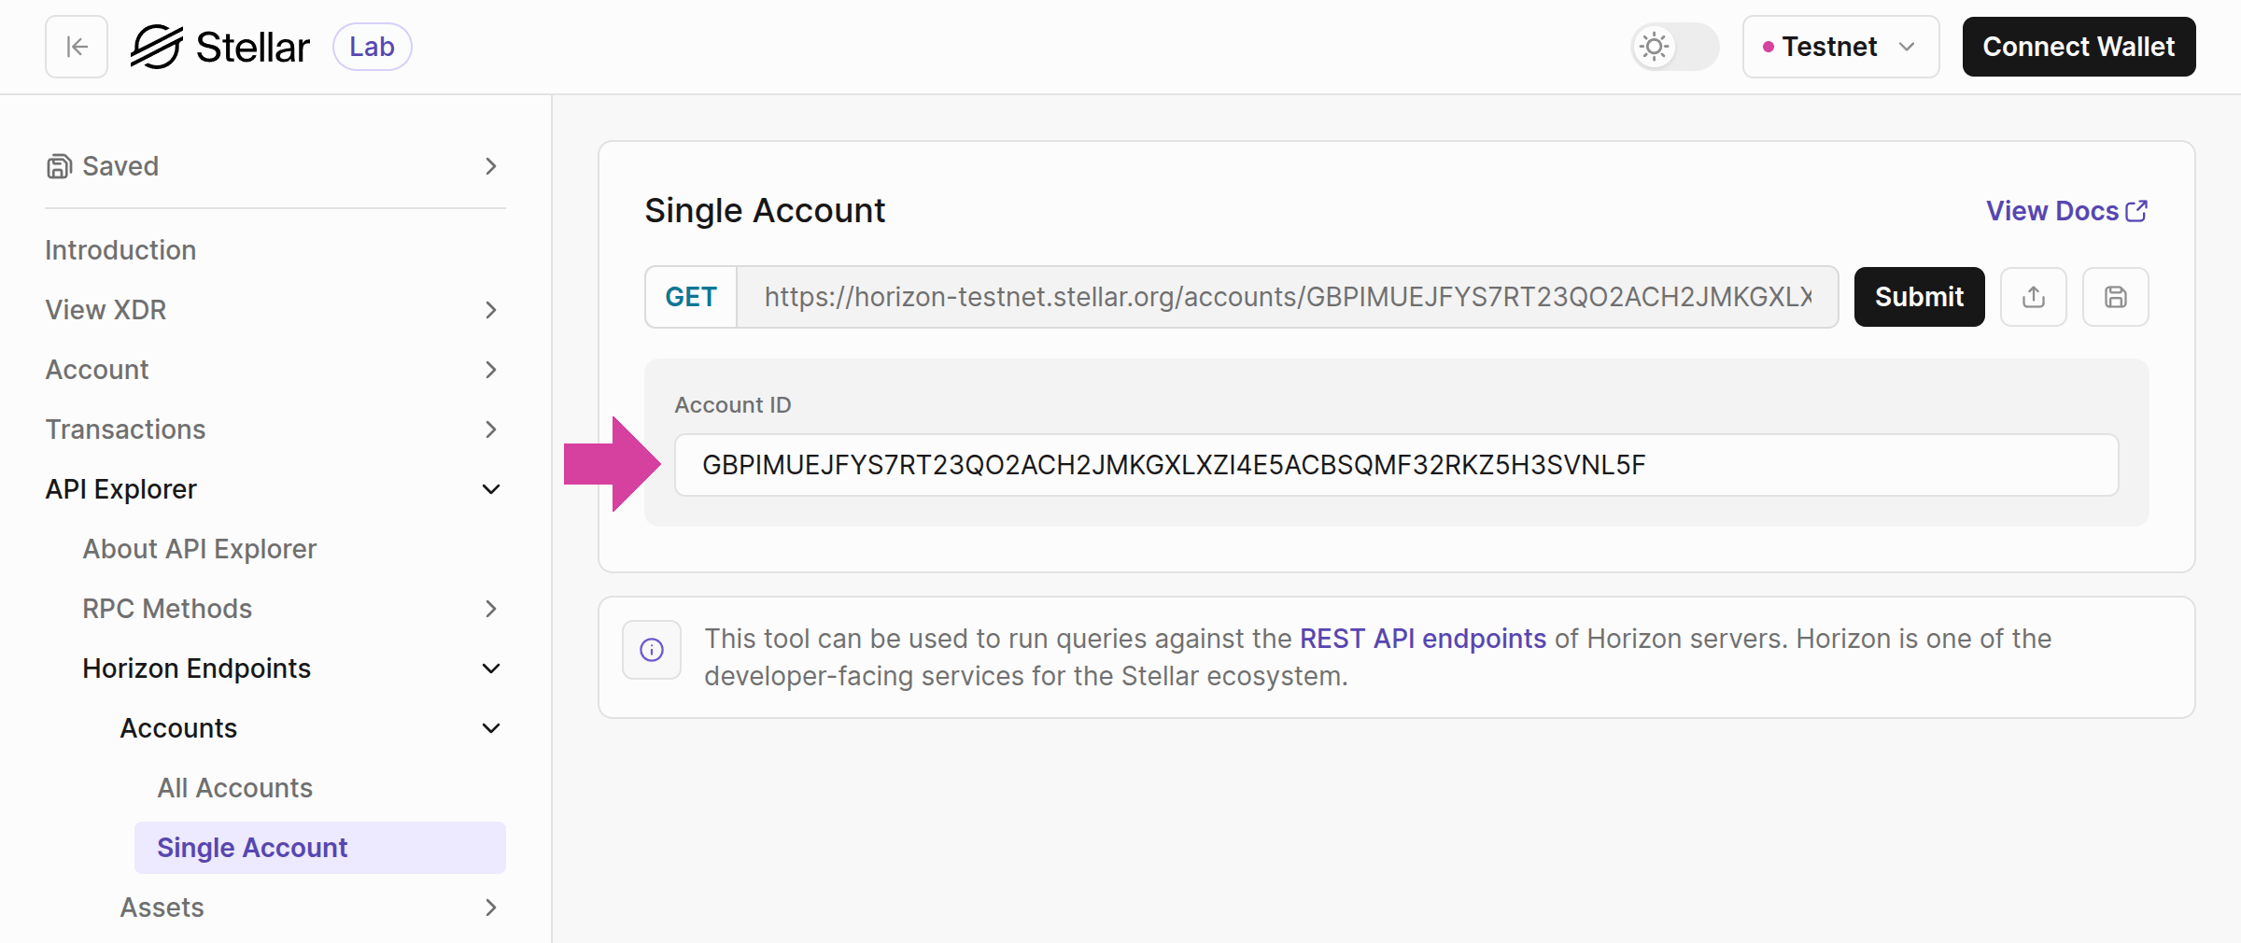This screenshot has height=943, width=2241.
Task: Follow the REST API endpoints link
Action: (x=1422, y=639)
